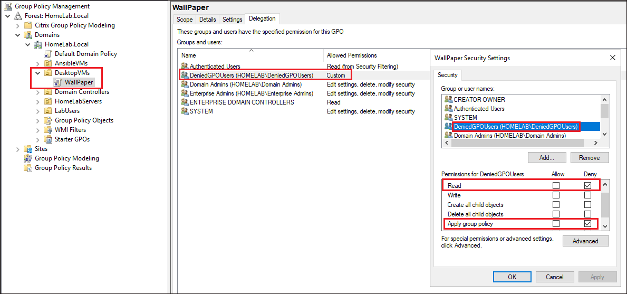Switch to the Scope tab
Image resolution: width=627 pixels, height=294 pixels.
(185, 20)
